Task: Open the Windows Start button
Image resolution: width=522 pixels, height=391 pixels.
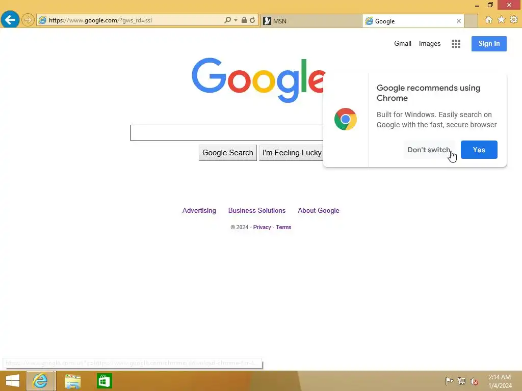Action: point(13,381)
